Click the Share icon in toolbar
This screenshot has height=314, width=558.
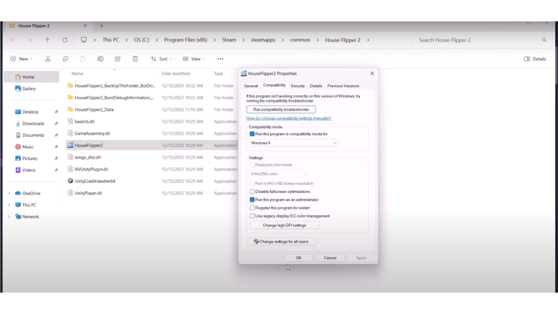pyautogui.click(x=118, y=59)
